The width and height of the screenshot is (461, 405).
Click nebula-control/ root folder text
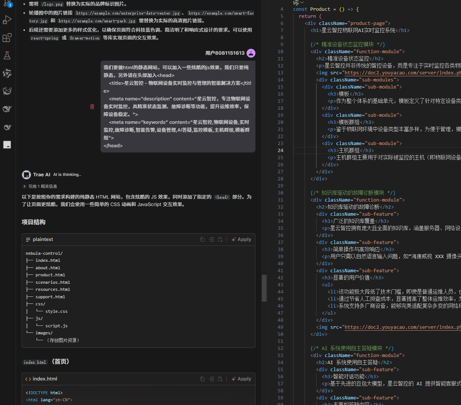[44, 253]
